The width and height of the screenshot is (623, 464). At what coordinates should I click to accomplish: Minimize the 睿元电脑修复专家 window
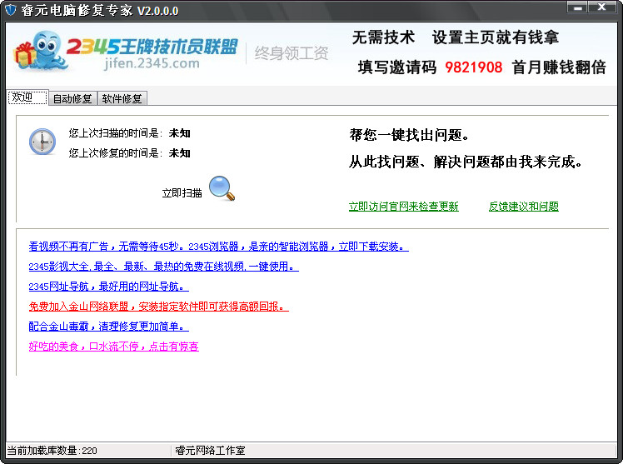pyautogui.click(x=577, y=7)
